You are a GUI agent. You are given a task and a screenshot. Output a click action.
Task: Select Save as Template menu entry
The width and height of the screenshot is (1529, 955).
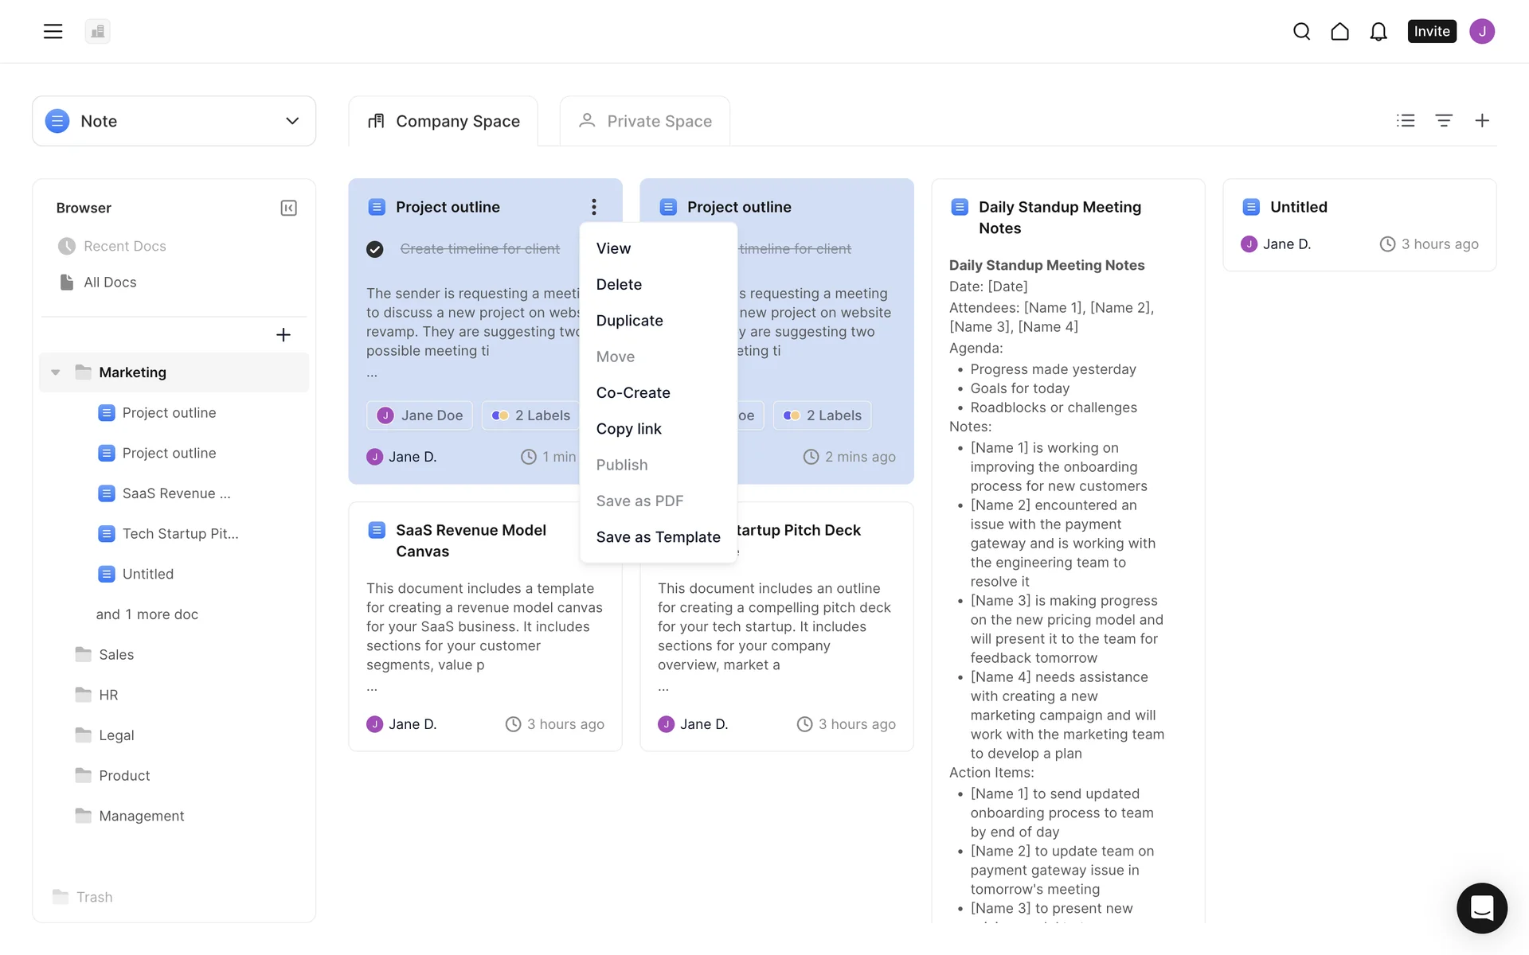click(658, 537)
